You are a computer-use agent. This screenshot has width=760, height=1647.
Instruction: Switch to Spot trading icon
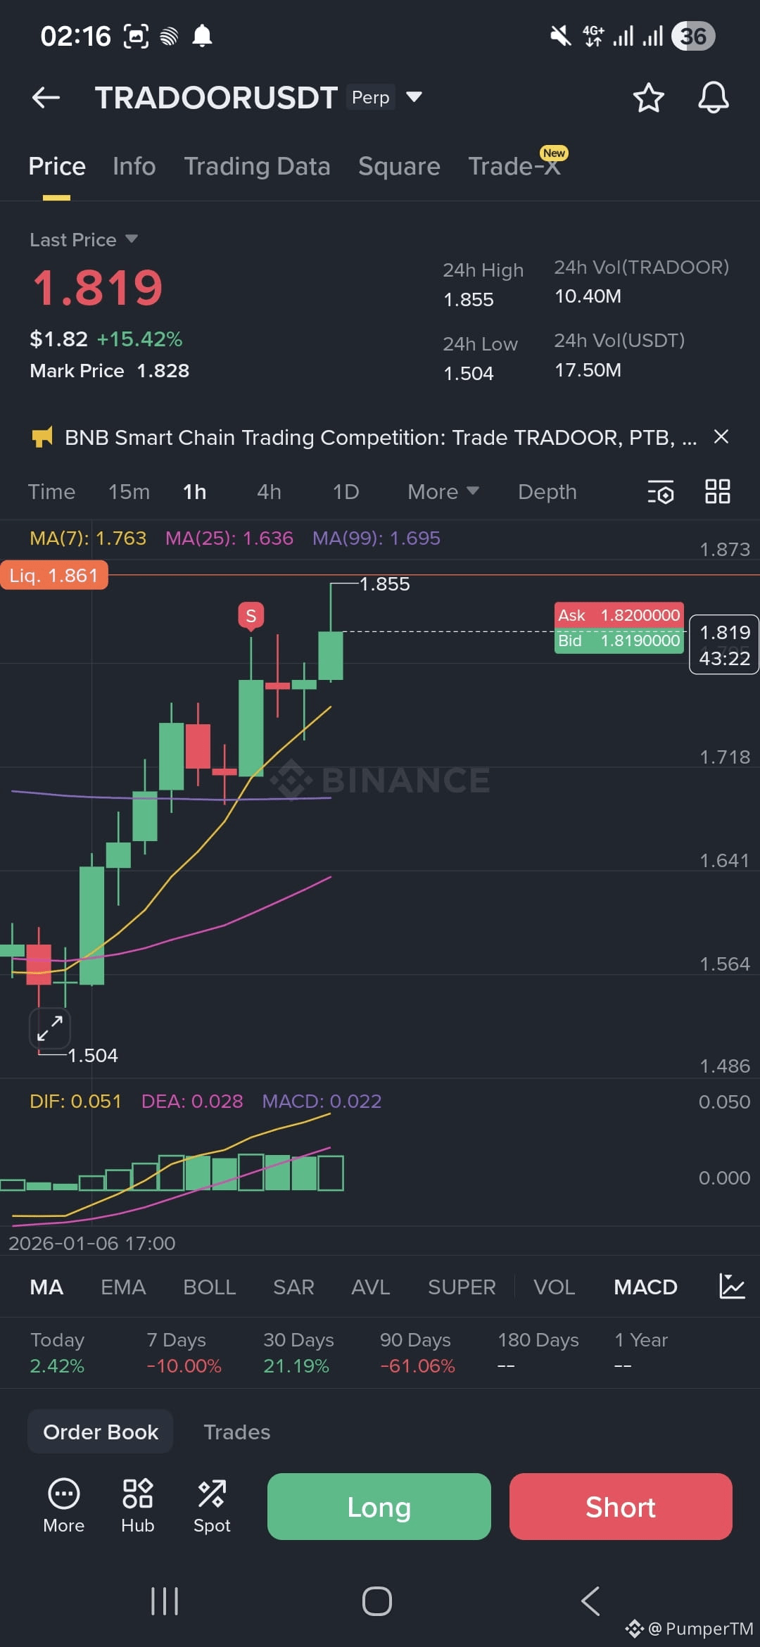[x=212, y=1506]
